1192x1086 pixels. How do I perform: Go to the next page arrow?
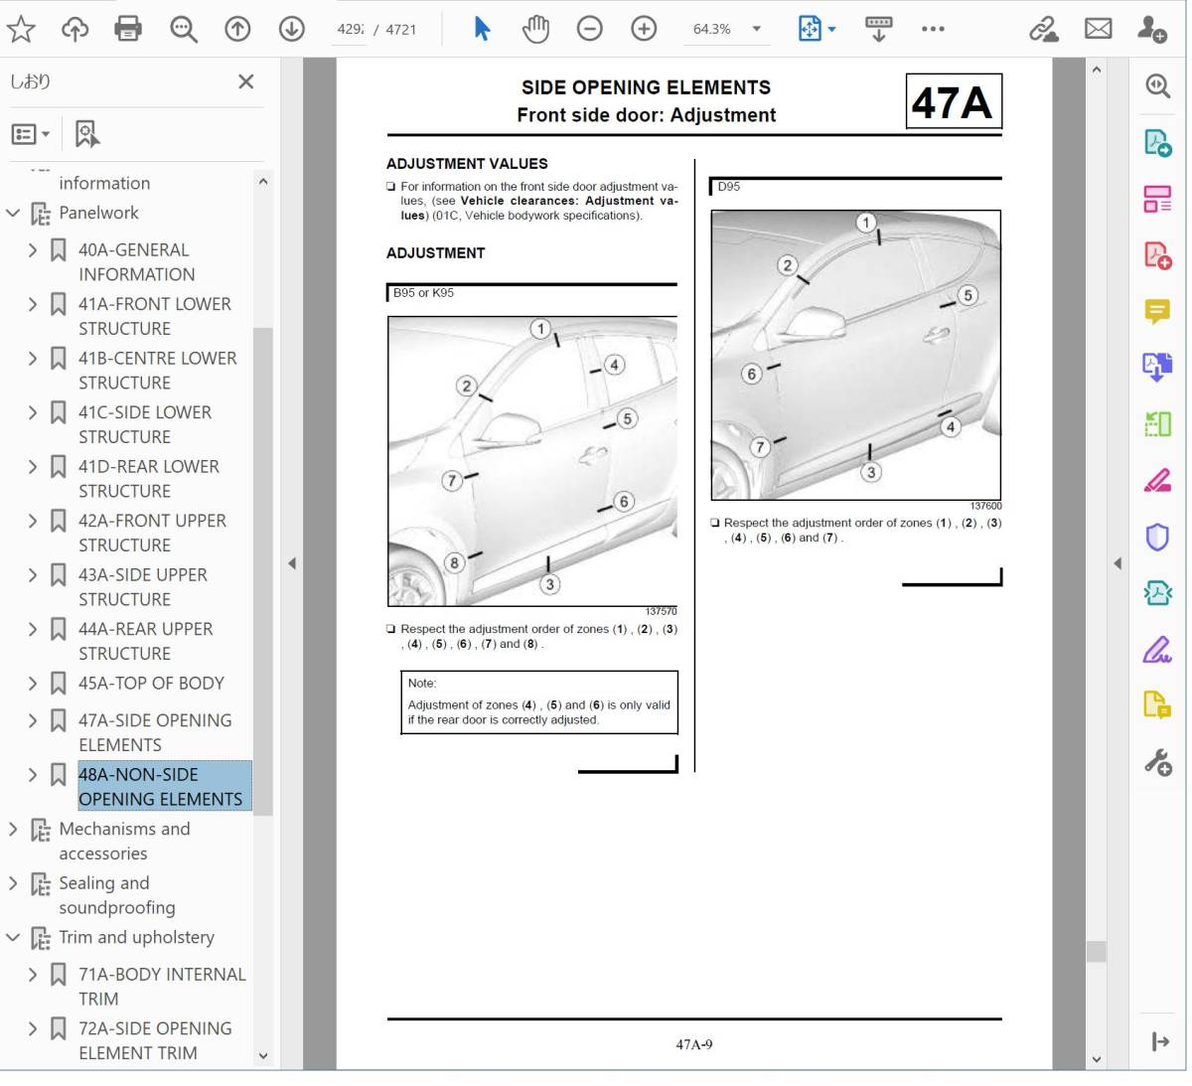291,29
